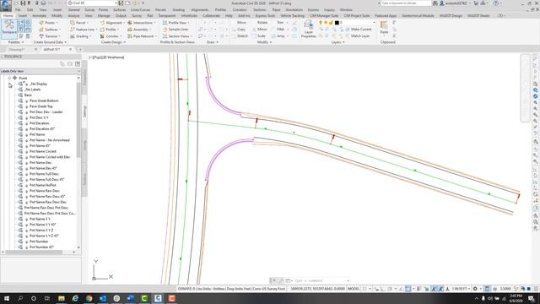Switch to the Drawing1 document tab

[x=17, y=50]
